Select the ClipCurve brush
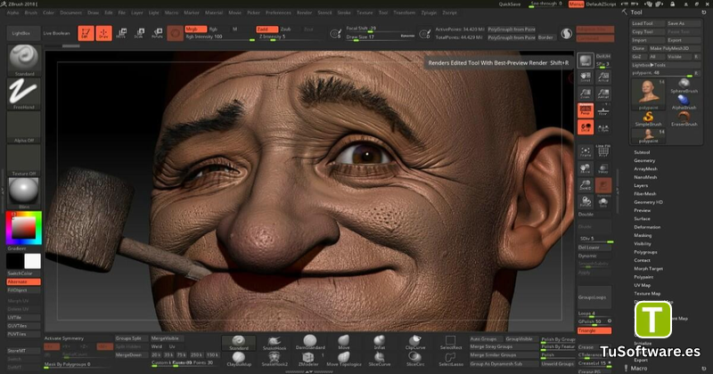Screen dimensions: 713x374 click(x=414, y=343)
